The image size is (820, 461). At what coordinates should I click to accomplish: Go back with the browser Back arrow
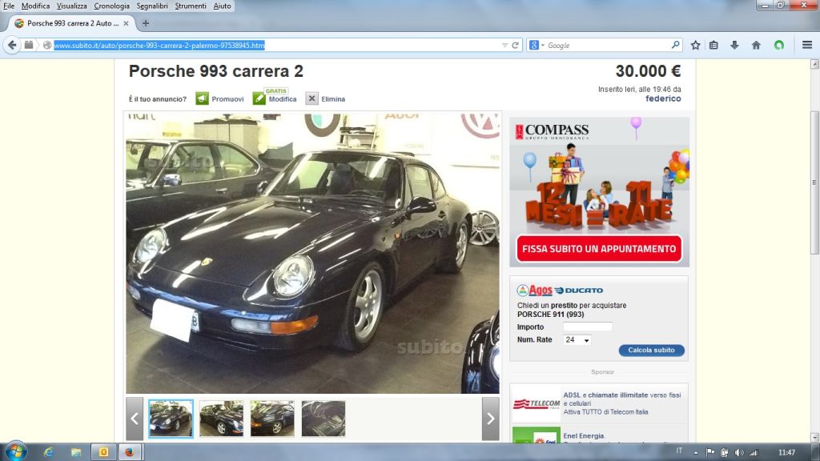click(12, 45)
